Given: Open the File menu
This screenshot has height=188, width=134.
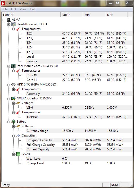Looking at the screenshot, I should pos(5,9).
